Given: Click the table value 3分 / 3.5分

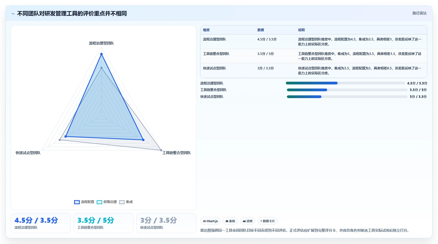Looking at the screenshot, I should (x=265, y=68).
